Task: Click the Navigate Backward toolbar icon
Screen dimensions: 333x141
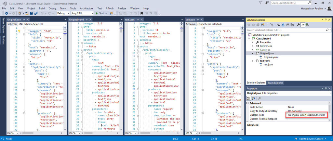Action: pyautogui.click(x=7, y=13)
